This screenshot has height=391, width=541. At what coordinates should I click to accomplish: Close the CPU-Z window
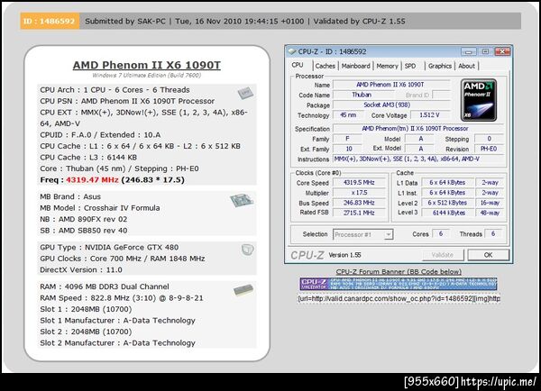502,51
